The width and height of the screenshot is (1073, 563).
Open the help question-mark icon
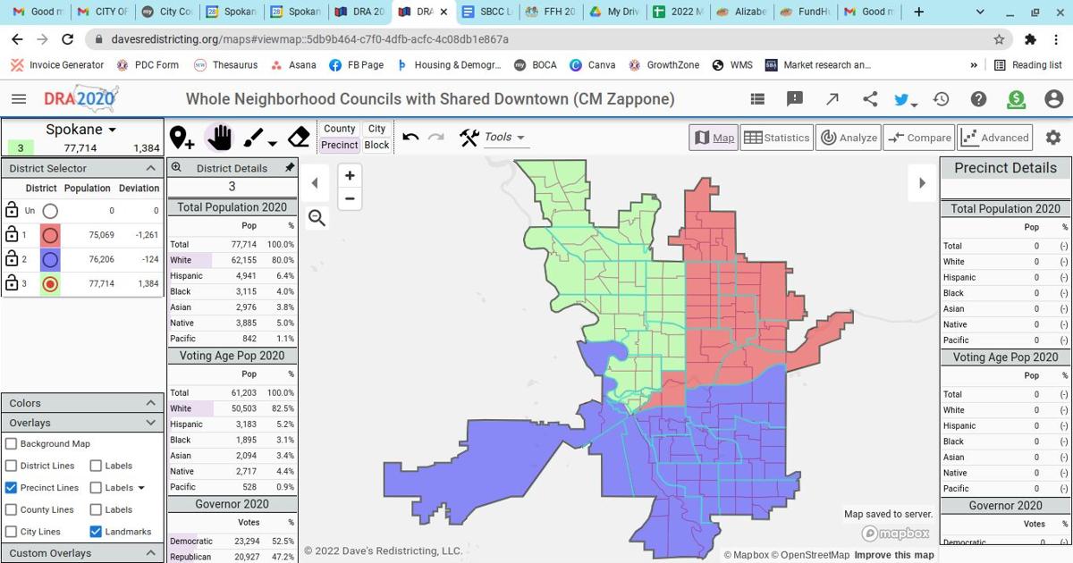(979, 99)
